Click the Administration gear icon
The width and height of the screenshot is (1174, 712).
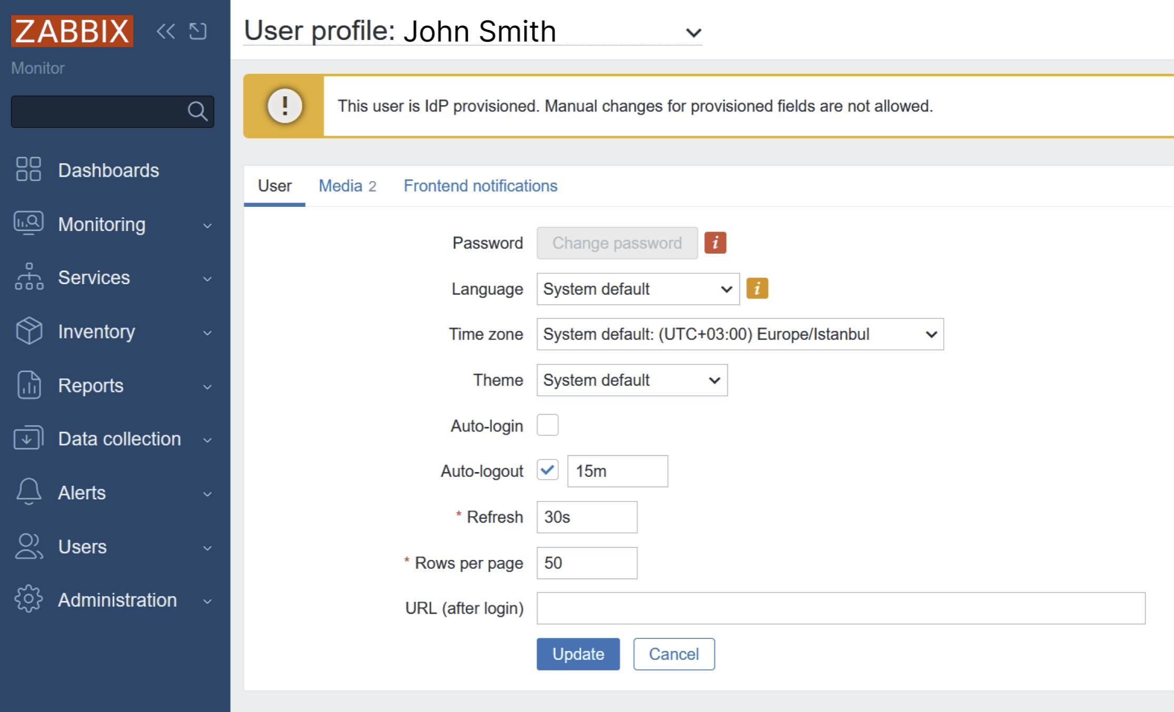click(x=28, y=599)
